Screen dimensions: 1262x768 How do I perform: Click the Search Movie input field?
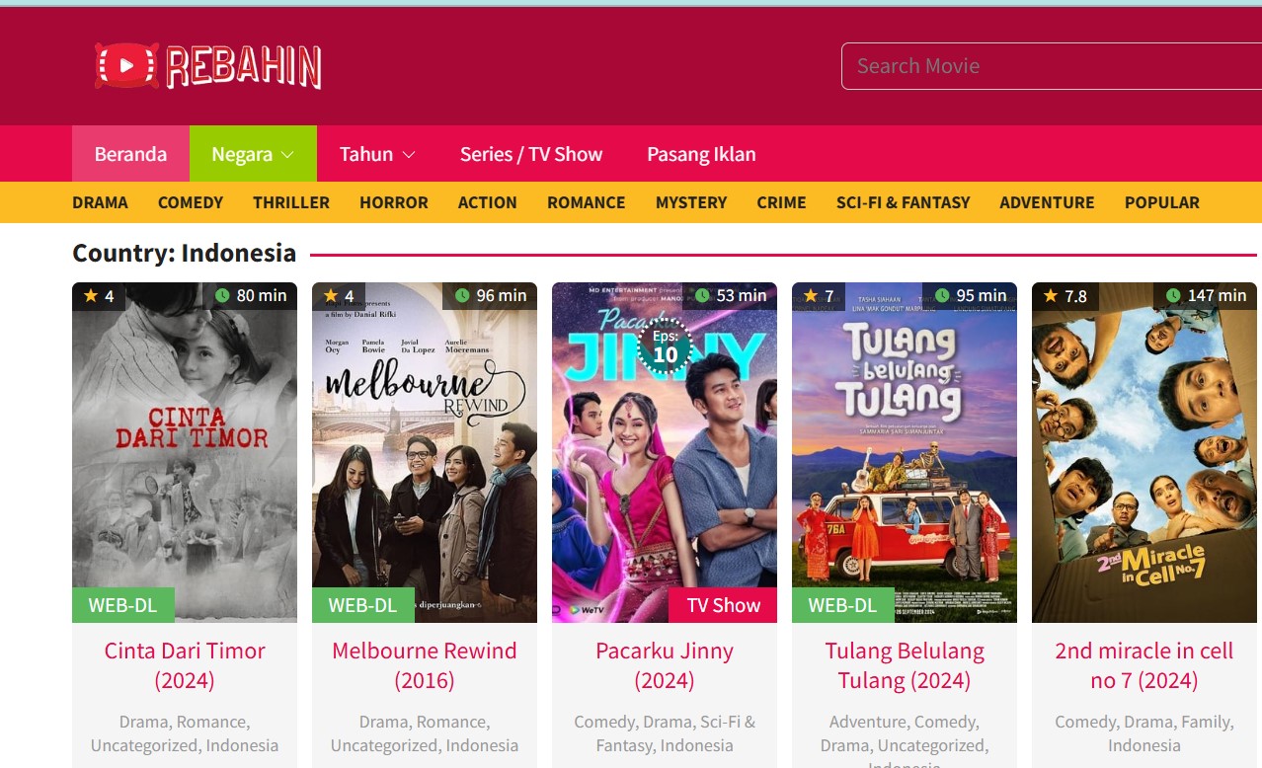pyautogui.click(x=1051, y=66)
